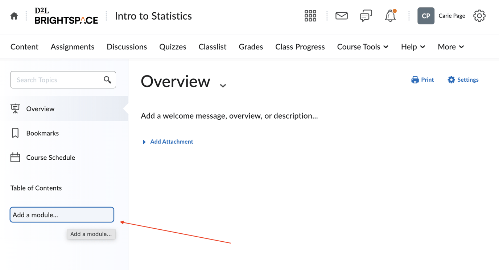Click the CP user avatar
Viewport: 499px width, 270px height.
click(426, 16)
